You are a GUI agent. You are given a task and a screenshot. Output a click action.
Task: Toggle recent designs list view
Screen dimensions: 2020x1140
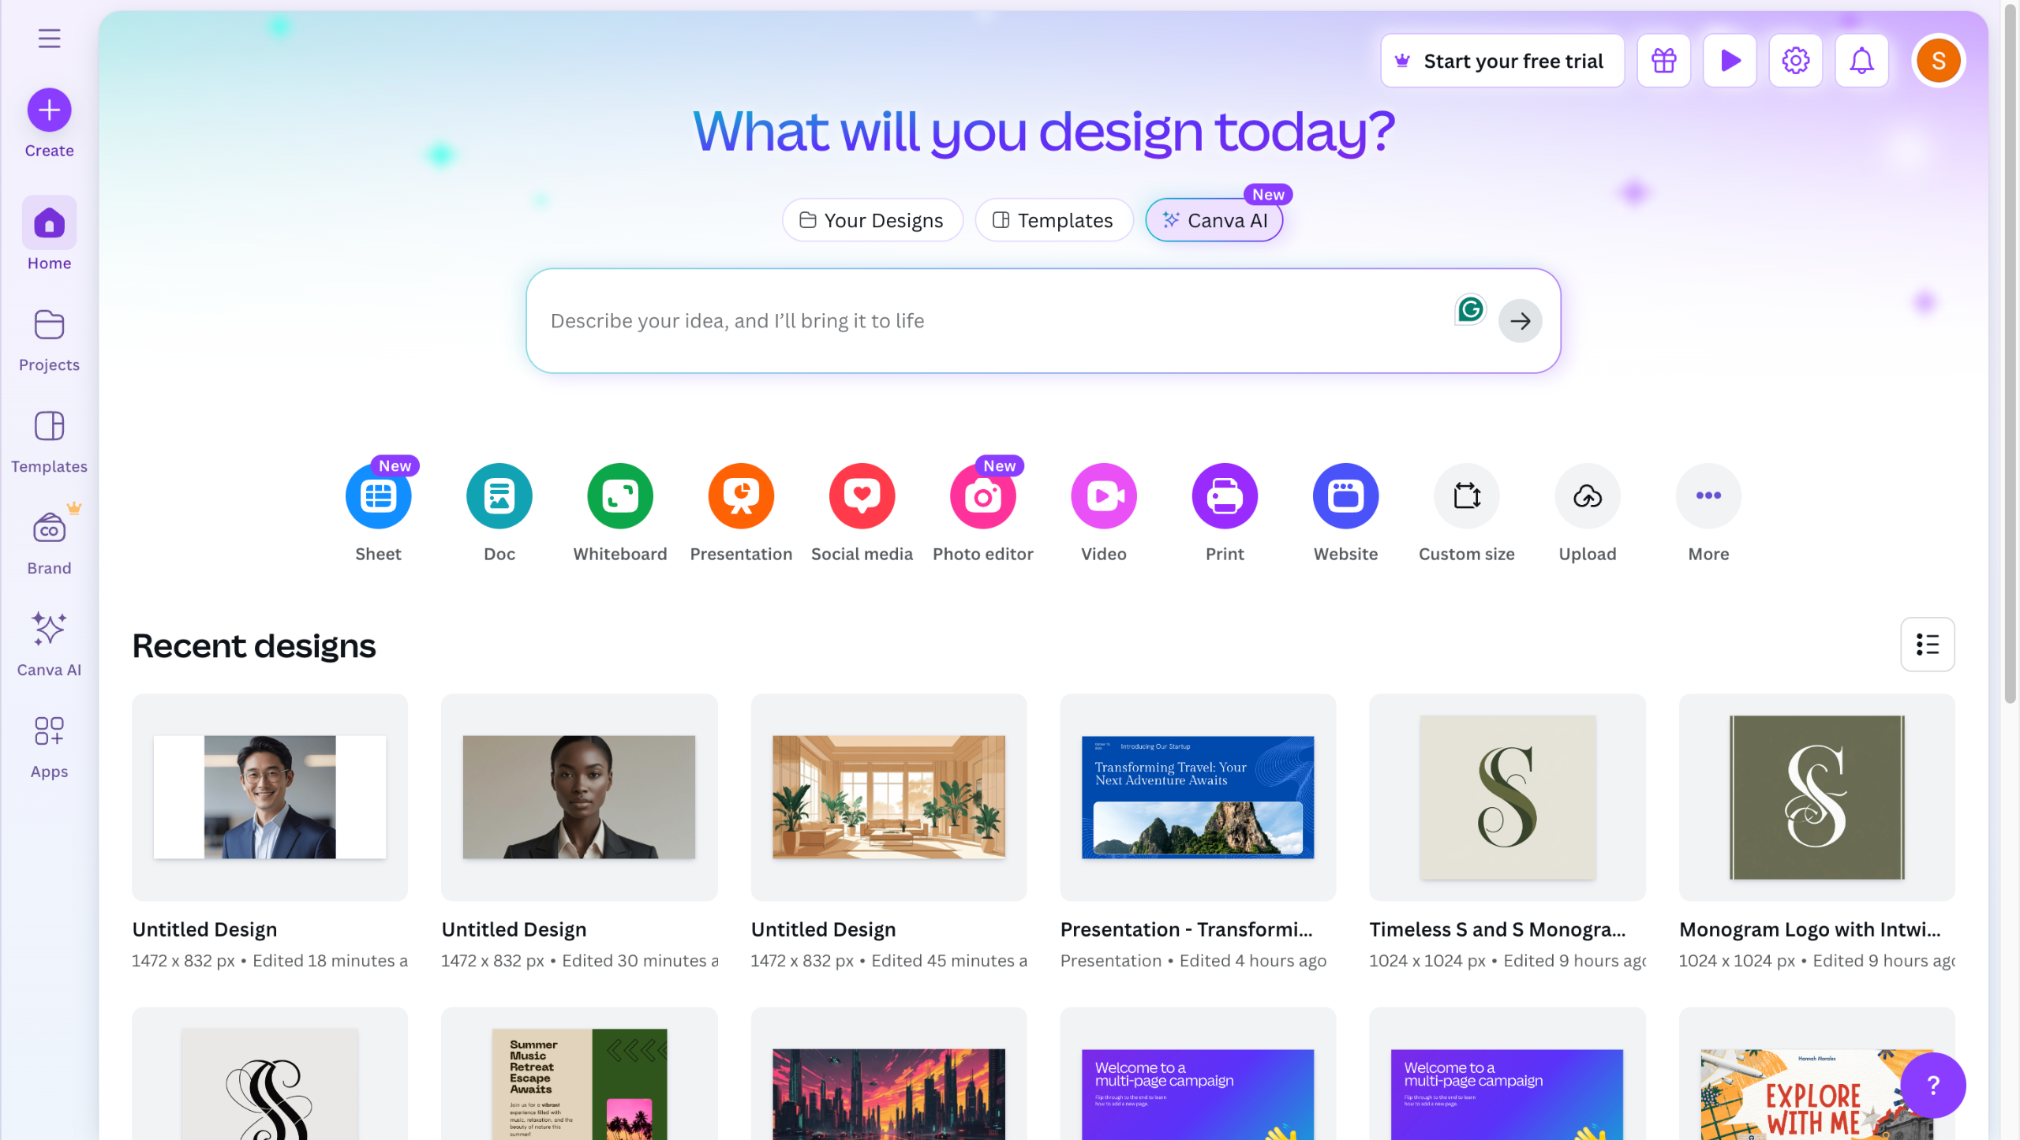click(1928, 645)
